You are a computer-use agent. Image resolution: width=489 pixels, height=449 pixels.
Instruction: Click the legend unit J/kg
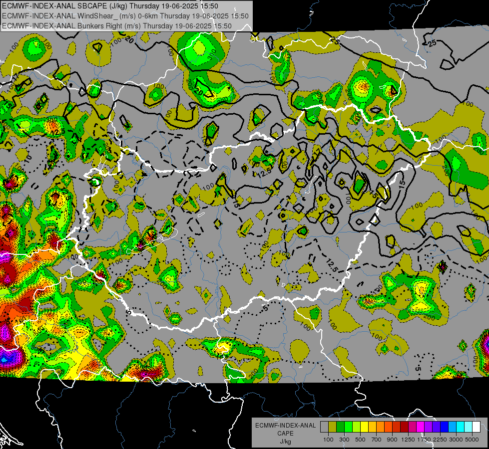(285, 442)
